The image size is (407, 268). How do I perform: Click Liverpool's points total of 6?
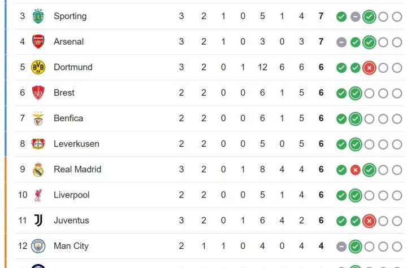coord(321,195)
